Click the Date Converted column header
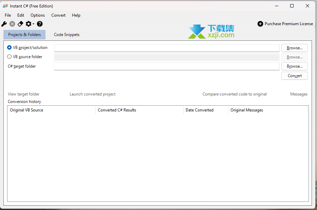The height and width of the screenshot is (210, 317). click(200, 110)
